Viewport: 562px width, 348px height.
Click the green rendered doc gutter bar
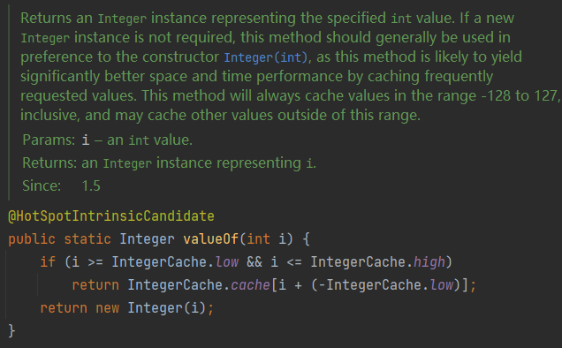[9, 102]
